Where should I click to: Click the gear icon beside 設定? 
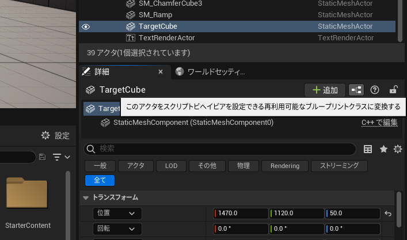[45, 135]
